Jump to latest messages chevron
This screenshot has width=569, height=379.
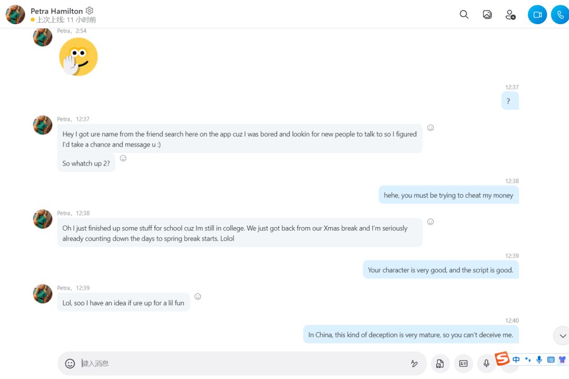[562, 335]
